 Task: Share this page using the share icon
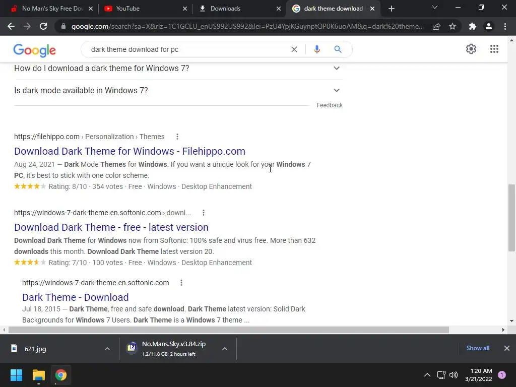(x=436, y=26)
